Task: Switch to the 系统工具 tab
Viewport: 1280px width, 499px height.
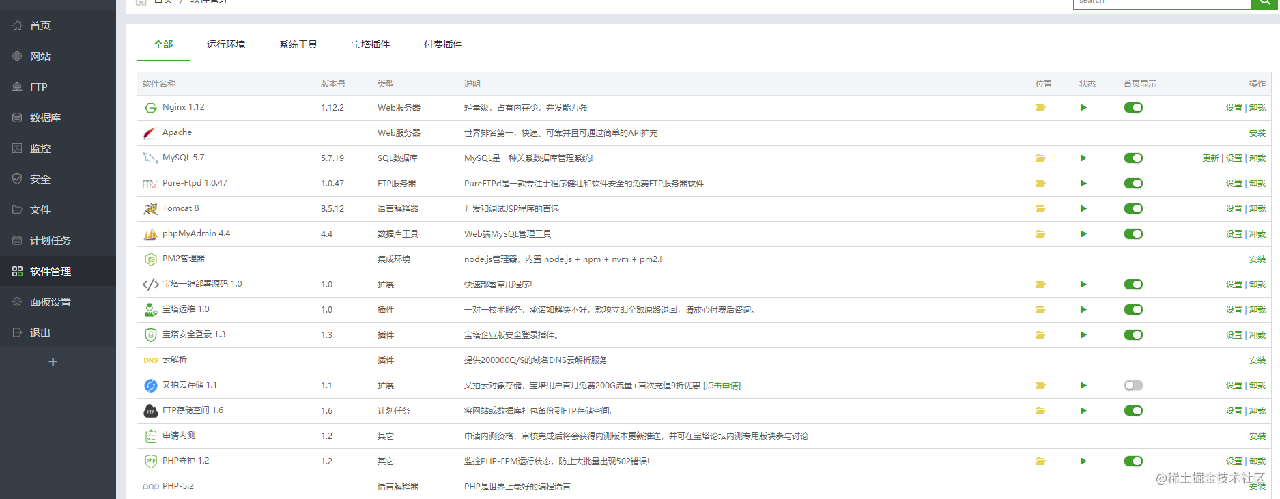Action: [298, 44]
